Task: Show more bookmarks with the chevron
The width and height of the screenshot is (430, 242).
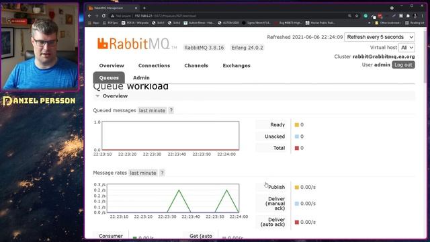Action: 370,23
